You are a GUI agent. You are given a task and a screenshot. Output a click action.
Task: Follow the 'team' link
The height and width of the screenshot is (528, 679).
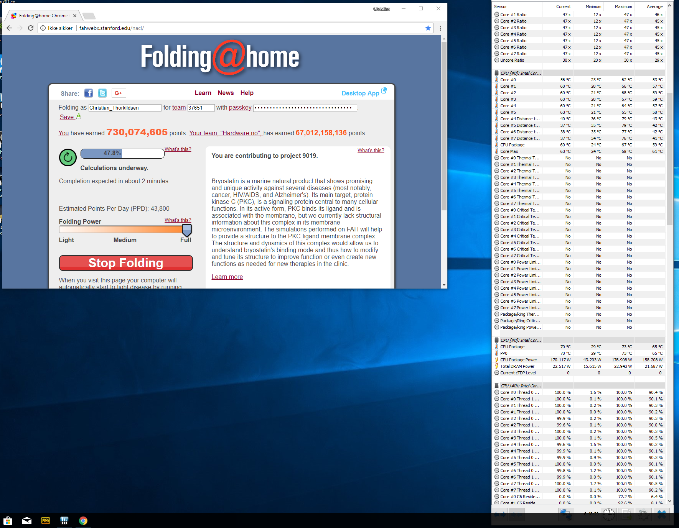(179, 108)
